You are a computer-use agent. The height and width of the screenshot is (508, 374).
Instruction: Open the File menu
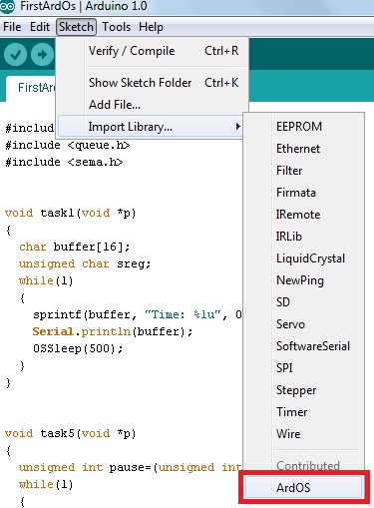coord(12,27)
